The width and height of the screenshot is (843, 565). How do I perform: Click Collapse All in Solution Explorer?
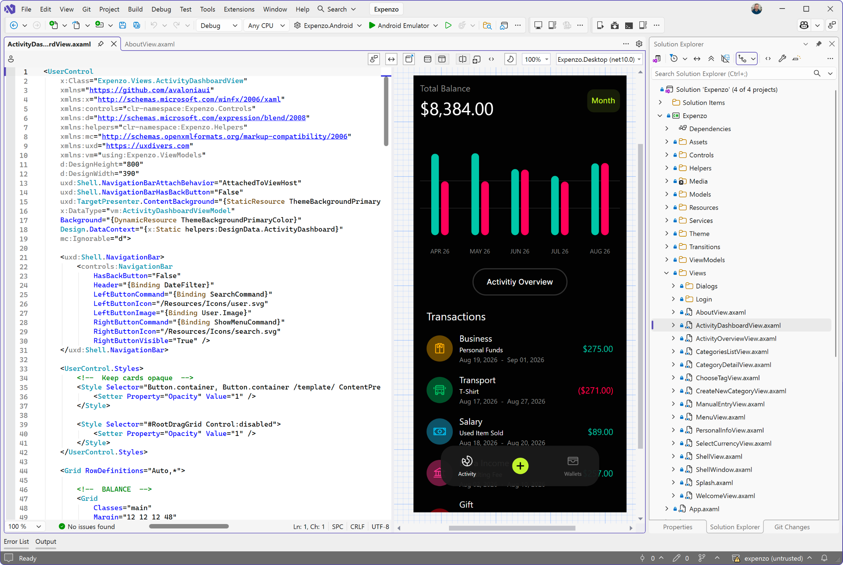[711, 58]
